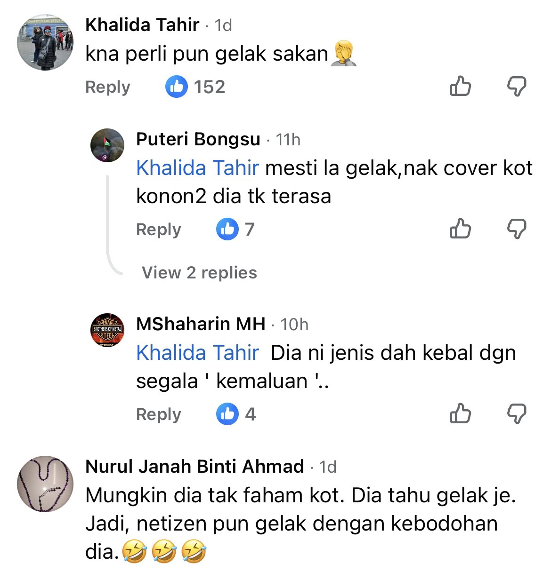The image size is (551, 579).
Task: Open Khalida Tahir's profile picture
Action: click(x=45, y=43)
